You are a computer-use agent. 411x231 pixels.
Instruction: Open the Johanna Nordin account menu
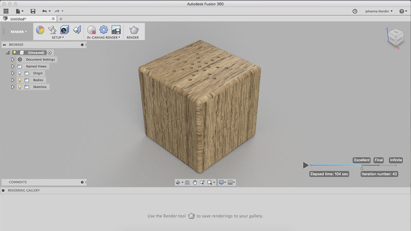coord(379,11)
